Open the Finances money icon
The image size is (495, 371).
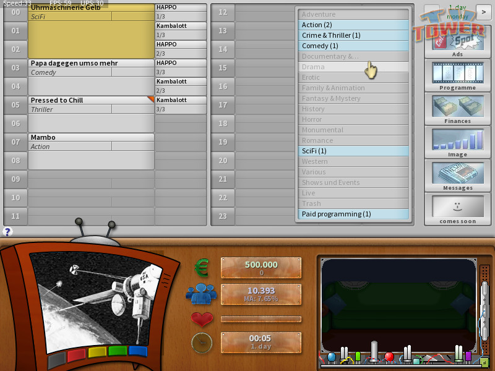457,109
